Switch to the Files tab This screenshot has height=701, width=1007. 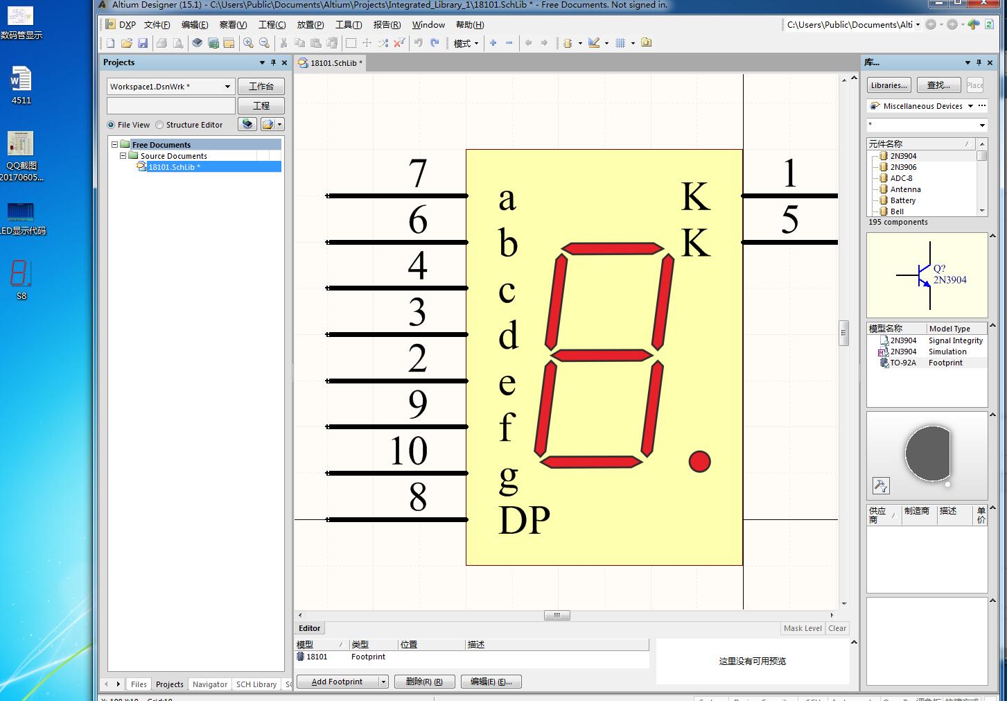(x=139, y=684)
